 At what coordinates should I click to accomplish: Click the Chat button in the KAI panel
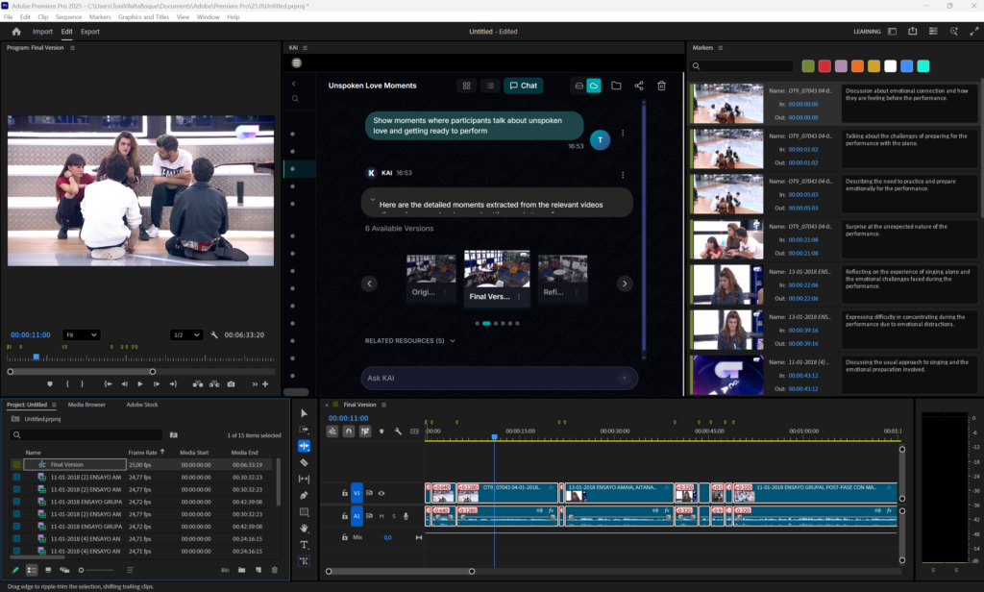point(523,86)
